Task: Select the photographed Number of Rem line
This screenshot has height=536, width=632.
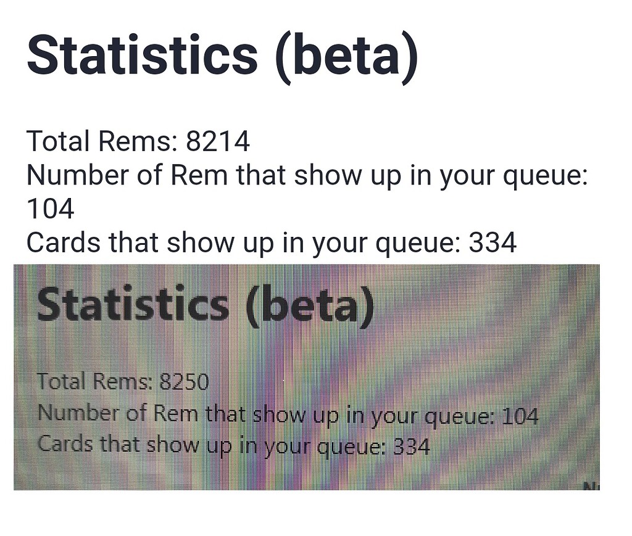Action: pyautogui.click(x=288, y=414)
